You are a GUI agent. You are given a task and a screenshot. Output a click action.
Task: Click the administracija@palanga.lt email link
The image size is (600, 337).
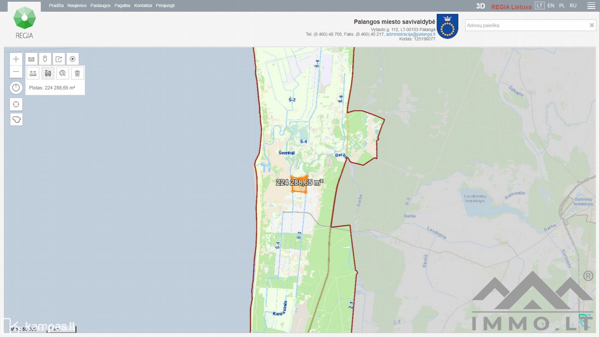click(410, 34)
